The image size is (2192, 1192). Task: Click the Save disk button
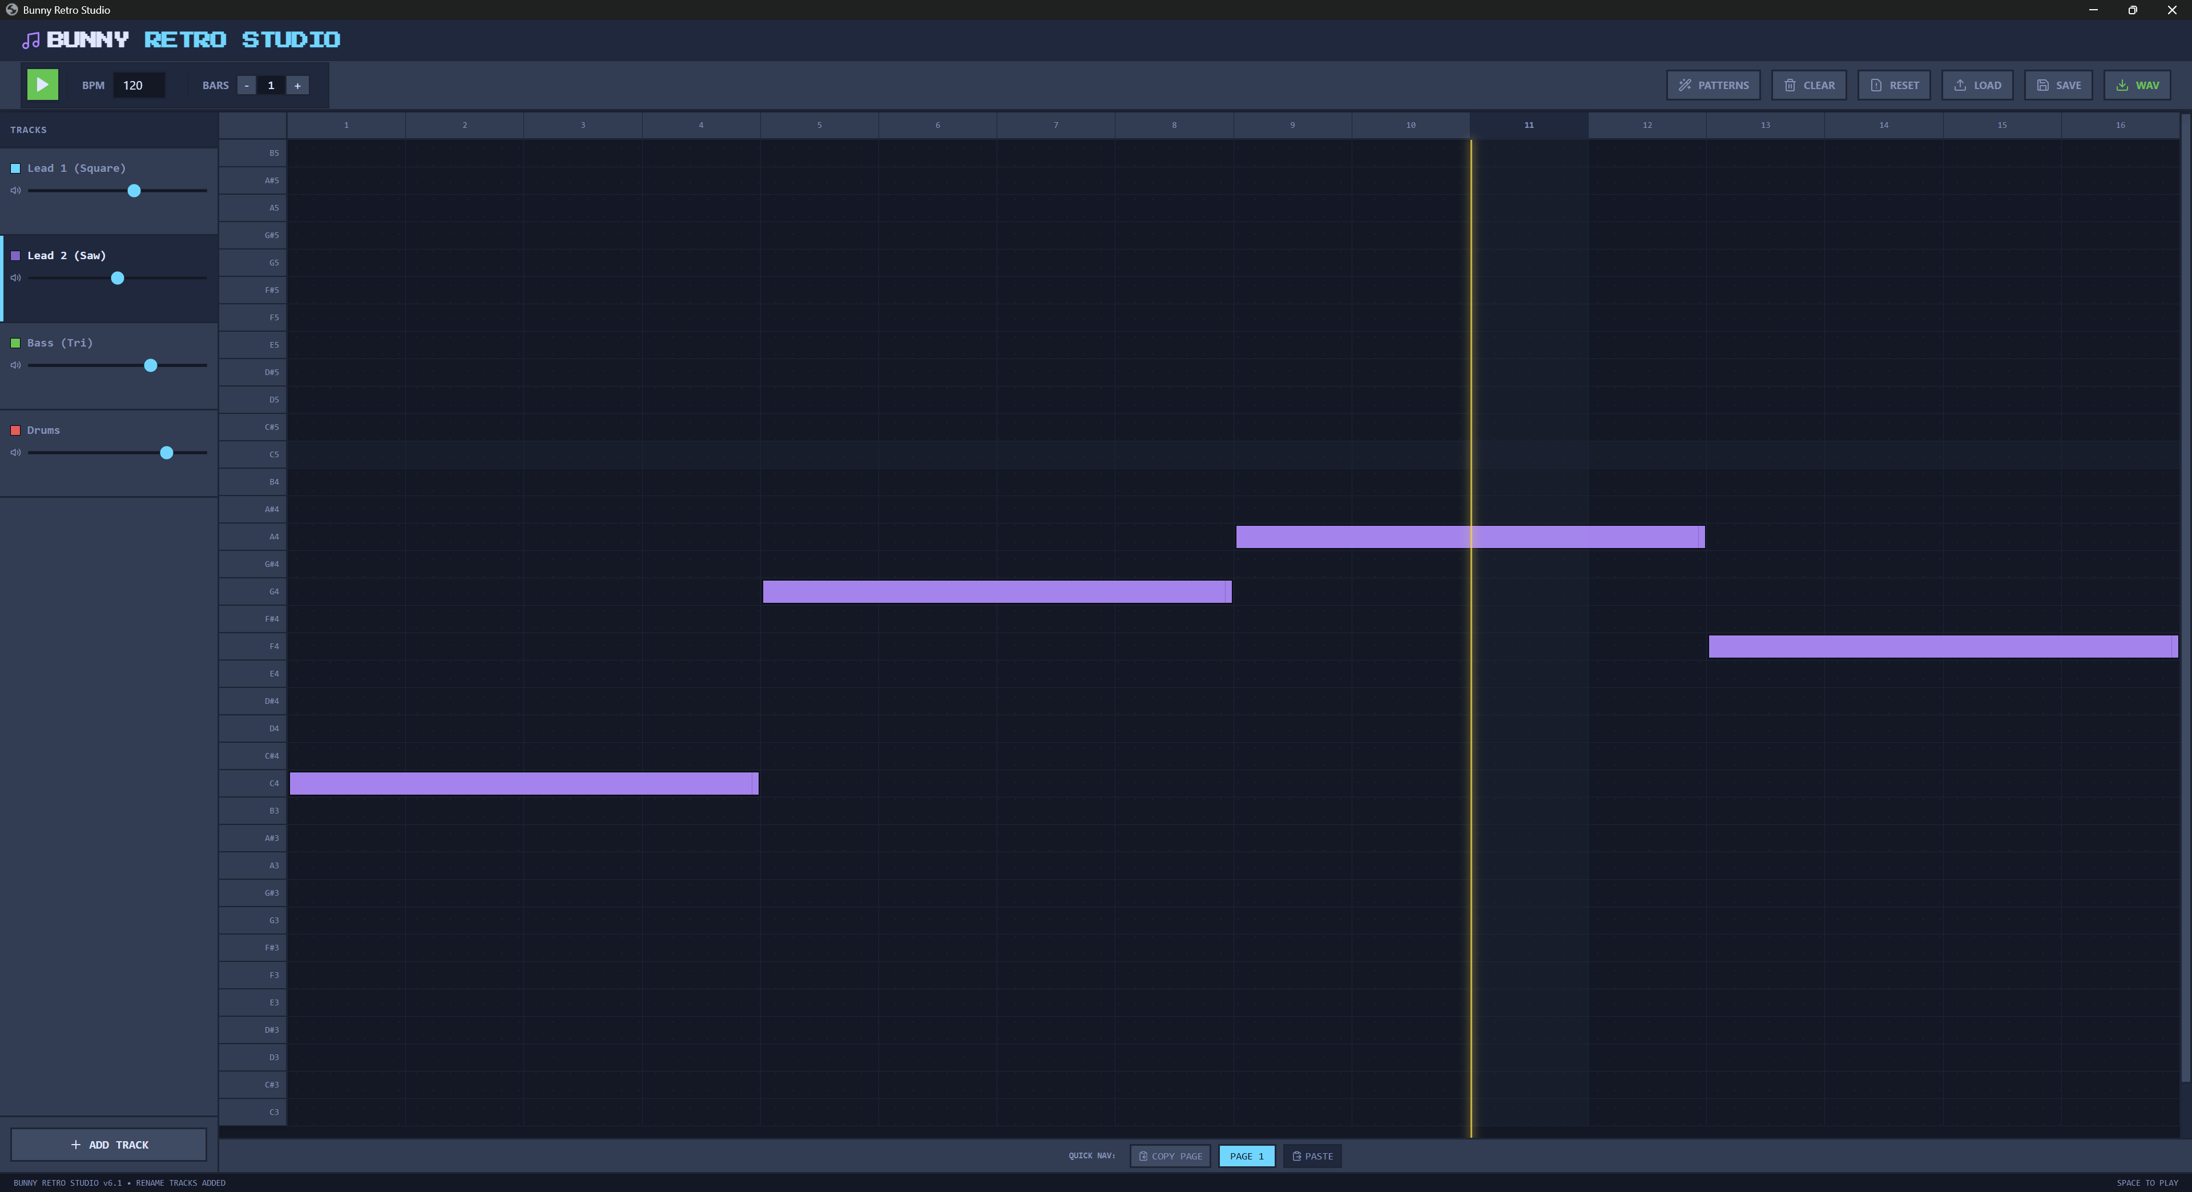[x=2057, y=85]
